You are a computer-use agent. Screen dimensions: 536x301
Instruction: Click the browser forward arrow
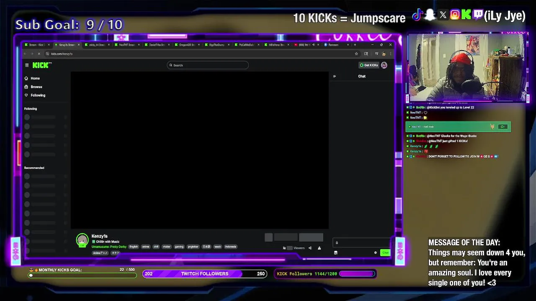click(32, 54)
